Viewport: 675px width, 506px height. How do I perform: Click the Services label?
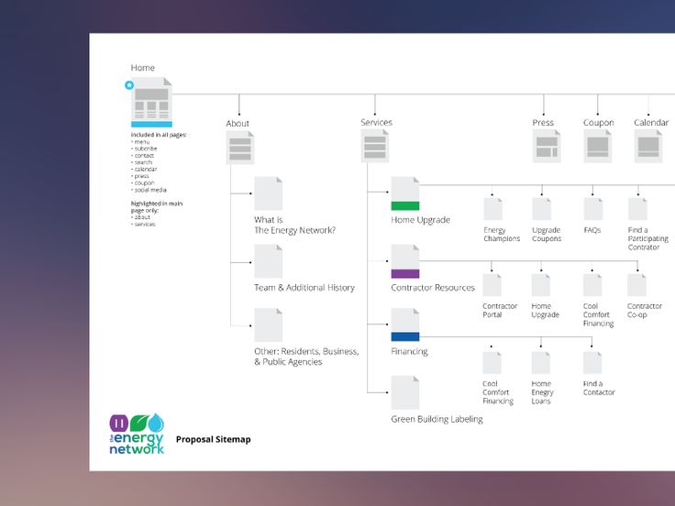tap(376, 123)
